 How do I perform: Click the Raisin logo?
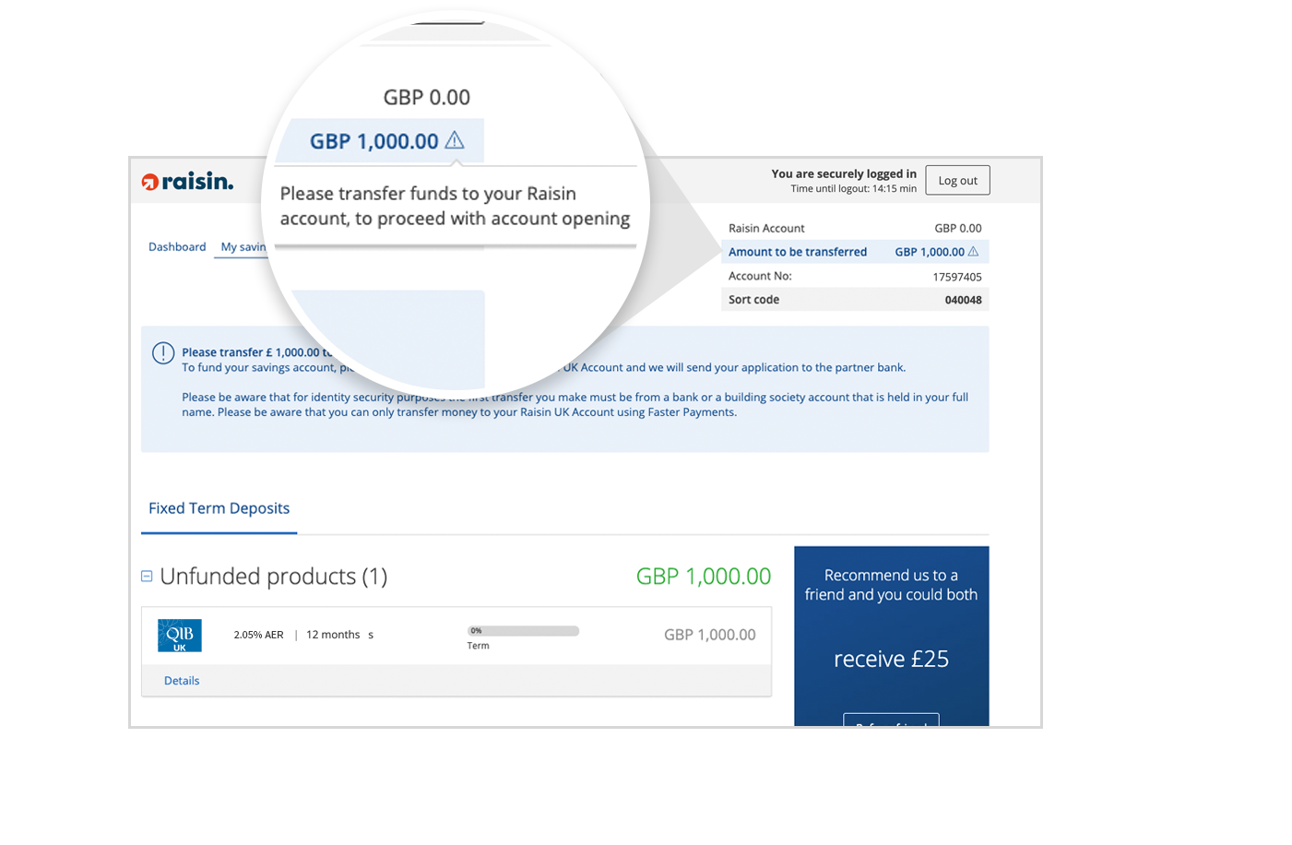pos(187,182)
